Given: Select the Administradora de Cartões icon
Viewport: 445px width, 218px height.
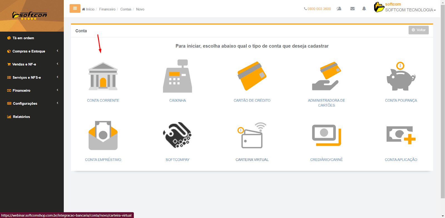Looking at the screenshot, I should 326,76.
